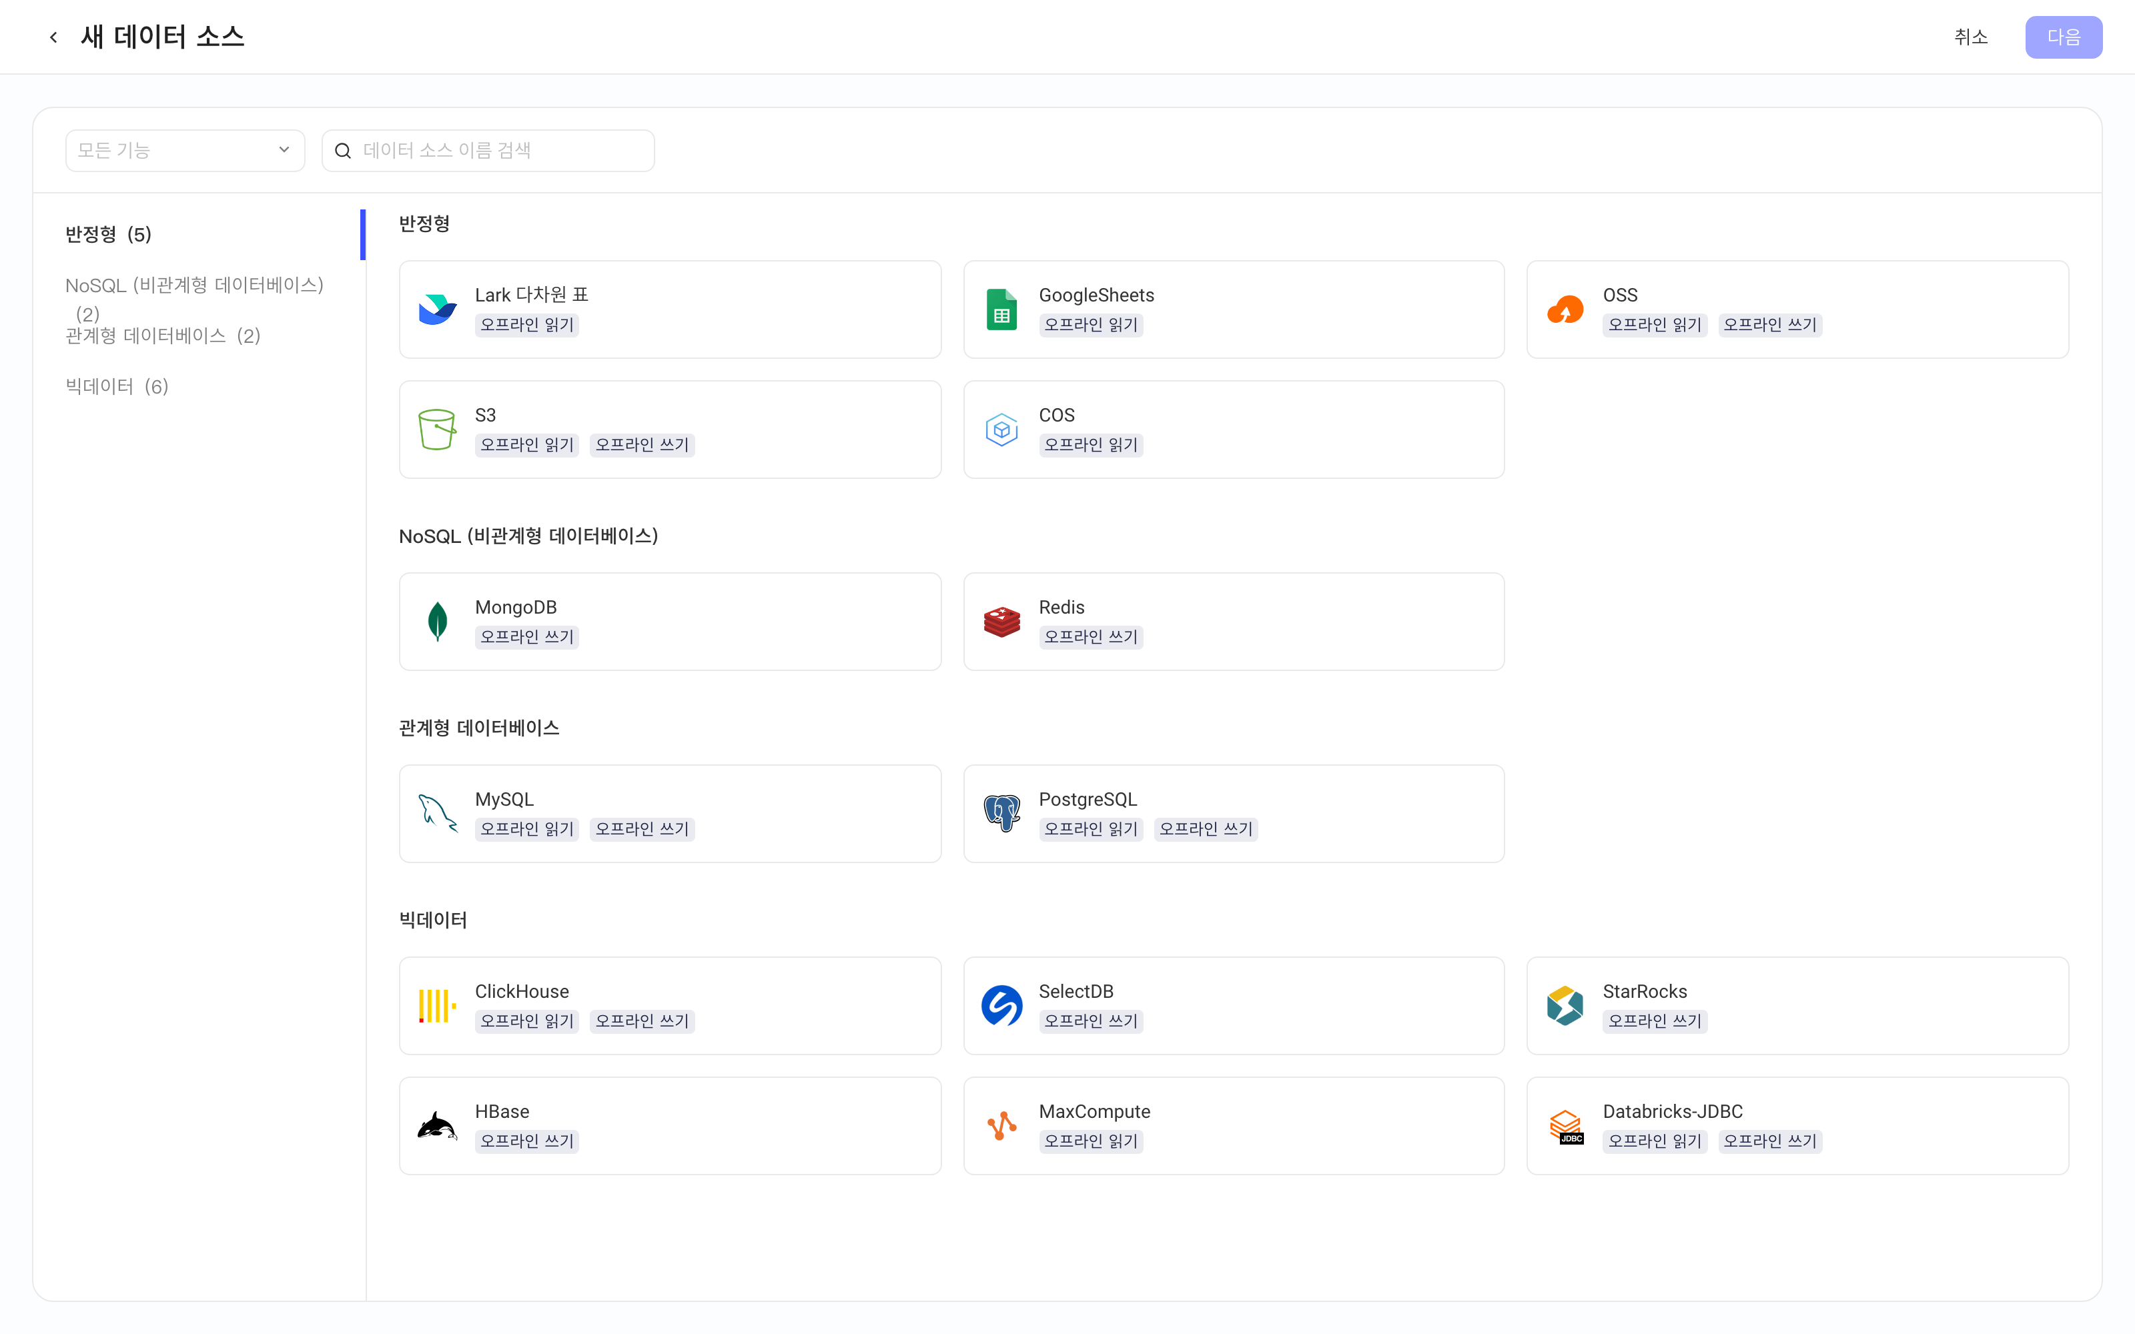Click the back arrow icon
2135x1334 pixels.
point(54,37)
